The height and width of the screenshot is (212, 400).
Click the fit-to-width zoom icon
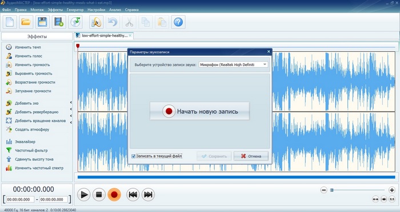(x=375, y=199)
